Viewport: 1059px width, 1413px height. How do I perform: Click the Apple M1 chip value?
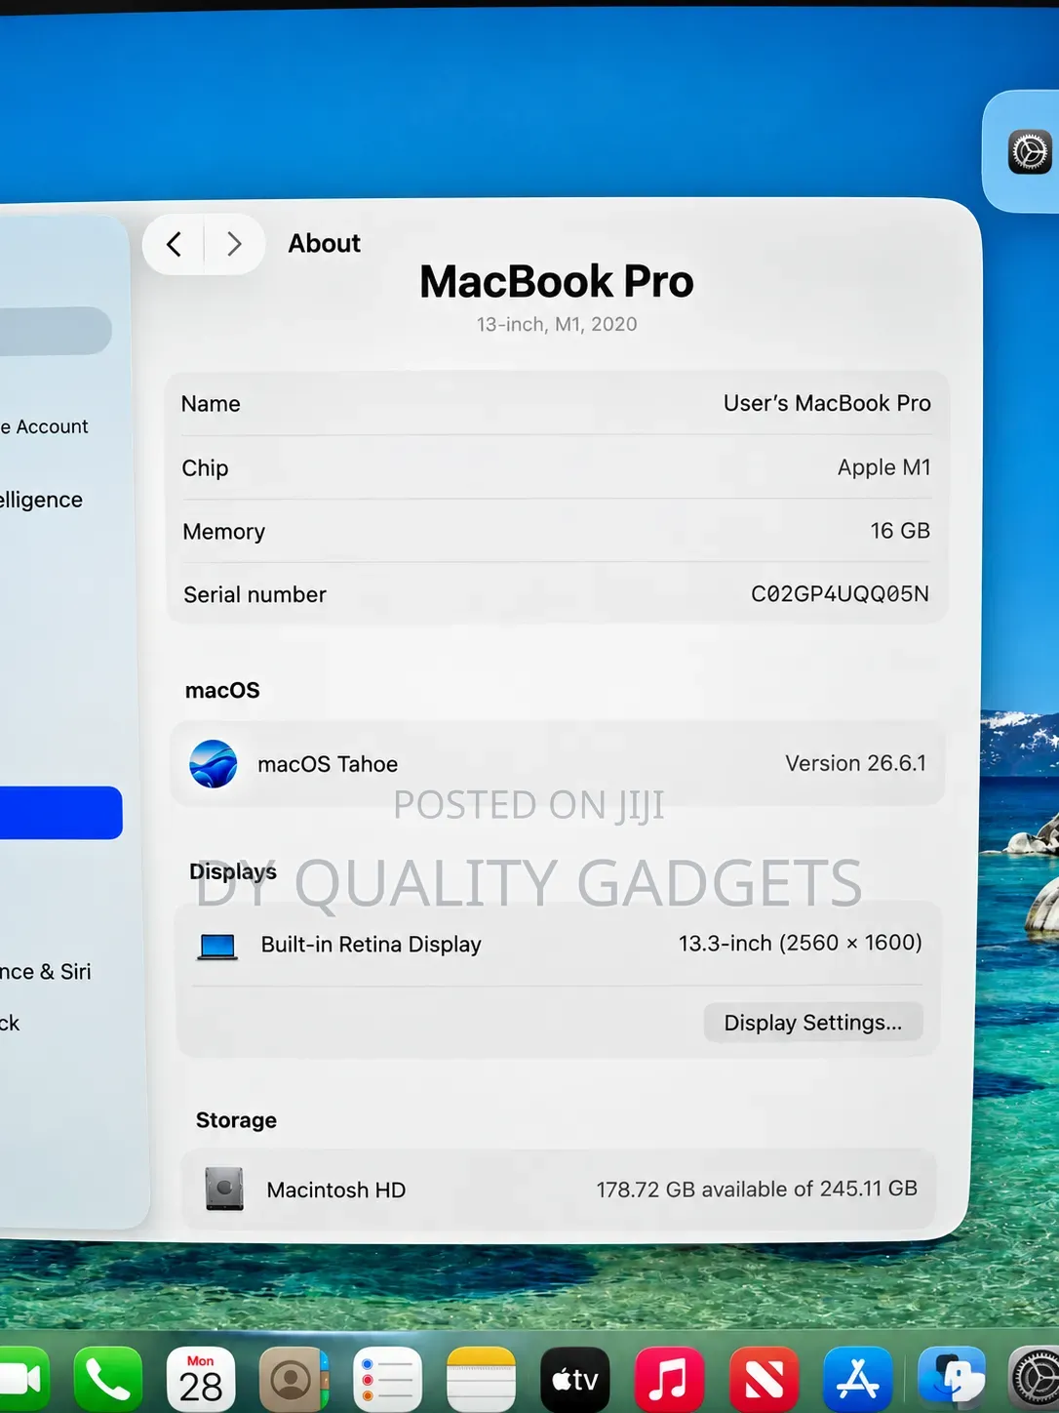(x=883, y=467)
